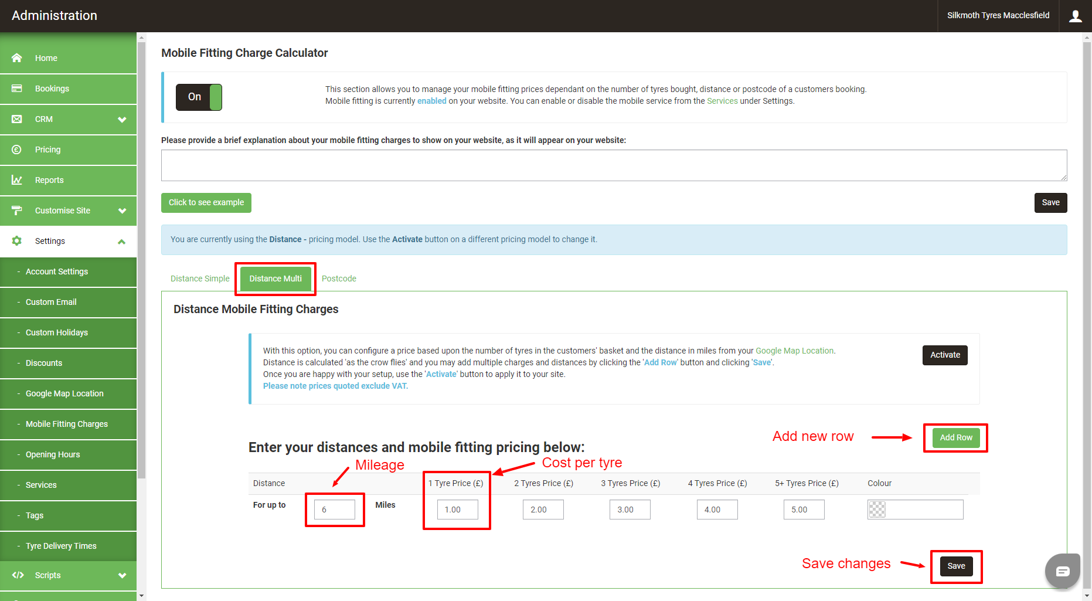Open Opening Hours submenu item

coord(68,454)
